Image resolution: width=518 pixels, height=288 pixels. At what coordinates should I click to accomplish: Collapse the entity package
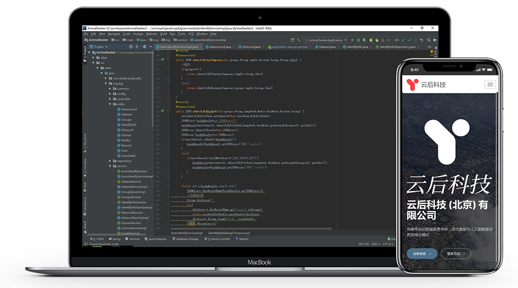click(110, 104)
